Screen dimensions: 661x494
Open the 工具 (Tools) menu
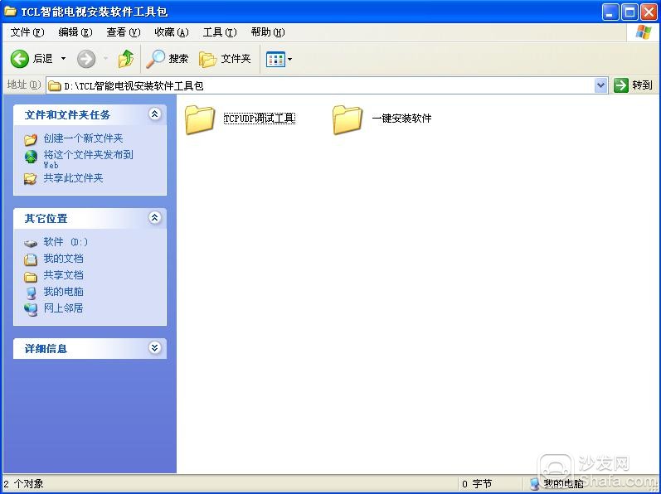click(x=219, y=32)
